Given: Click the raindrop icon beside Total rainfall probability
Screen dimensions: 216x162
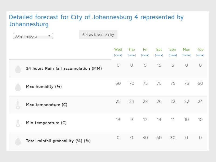Looking at the screenshot, I should click(18, 141).
